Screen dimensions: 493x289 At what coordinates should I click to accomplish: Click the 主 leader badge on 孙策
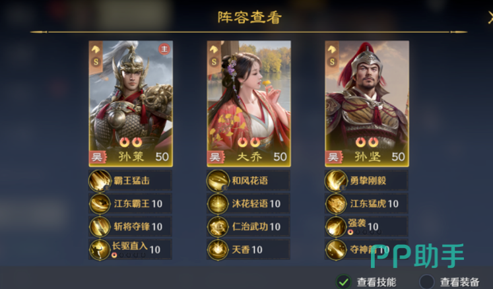(x=164, y=49)
